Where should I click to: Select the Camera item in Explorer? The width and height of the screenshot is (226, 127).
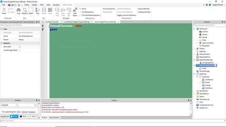click(x=205, y=32)
